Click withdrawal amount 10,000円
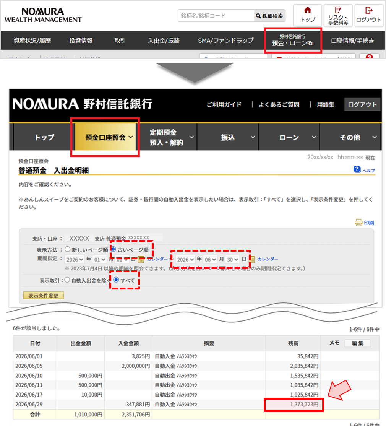Image resolution: width=386 pixels, height=426 pixels. (x=92, y=395)
